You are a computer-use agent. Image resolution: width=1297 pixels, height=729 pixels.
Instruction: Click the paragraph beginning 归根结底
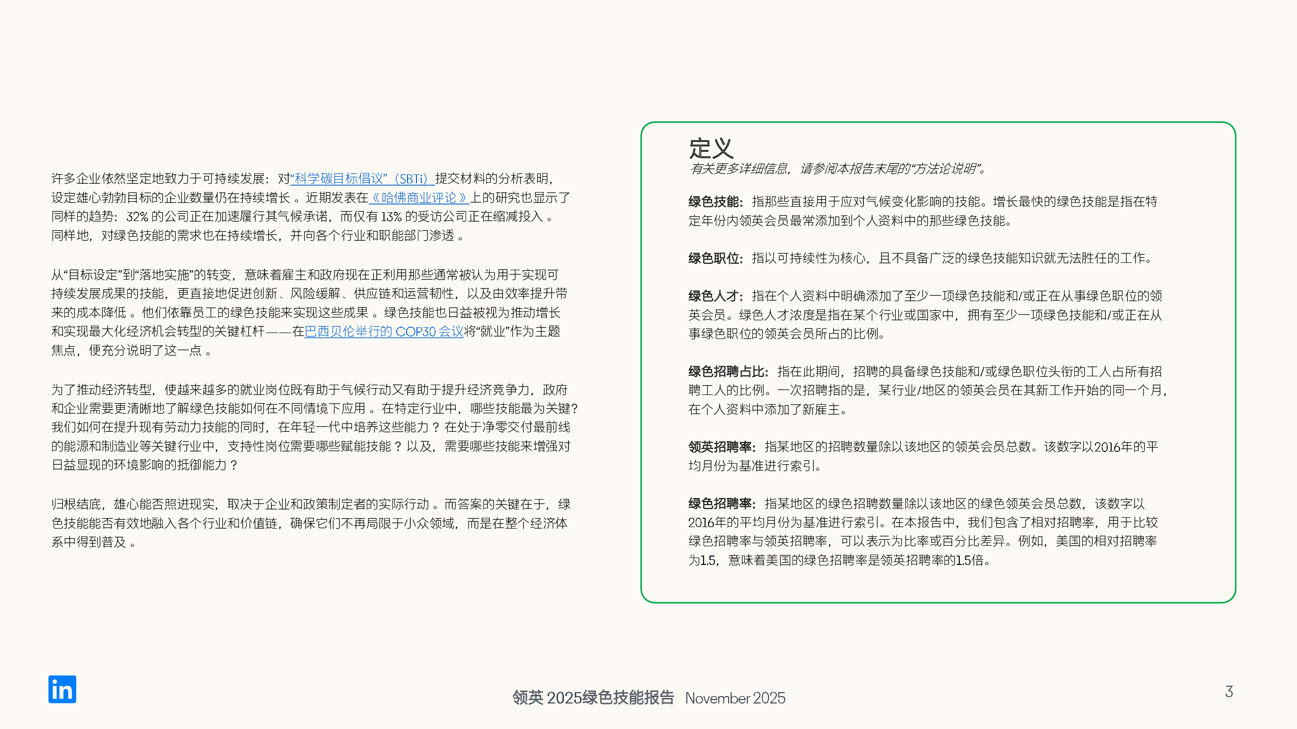(x=302, y=523)
